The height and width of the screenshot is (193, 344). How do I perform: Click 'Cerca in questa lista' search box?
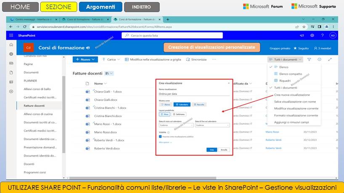click(172, 35)
